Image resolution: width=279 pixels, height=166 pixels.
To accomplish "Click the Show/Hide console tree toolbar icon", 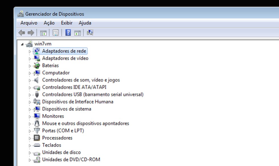I will click(x=43, y=33).
